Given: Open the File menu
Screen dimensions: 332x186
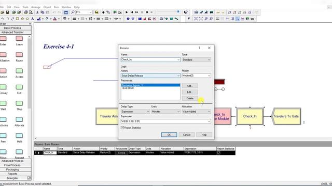Looking at the screenshot, I should 2,7.
